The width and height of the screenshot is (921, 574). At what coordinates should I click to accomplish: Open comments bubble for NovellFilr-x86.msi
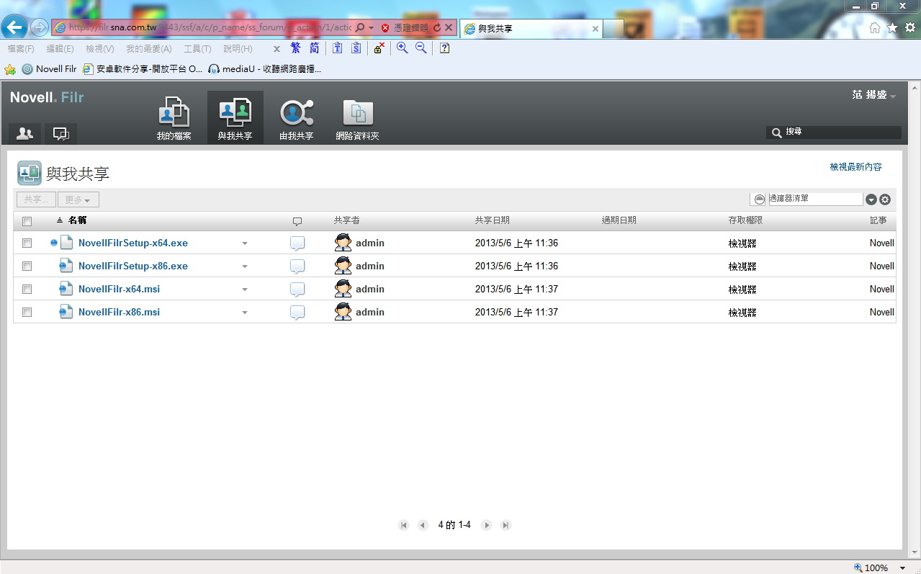pyautogui.click(x=297, y=313)
